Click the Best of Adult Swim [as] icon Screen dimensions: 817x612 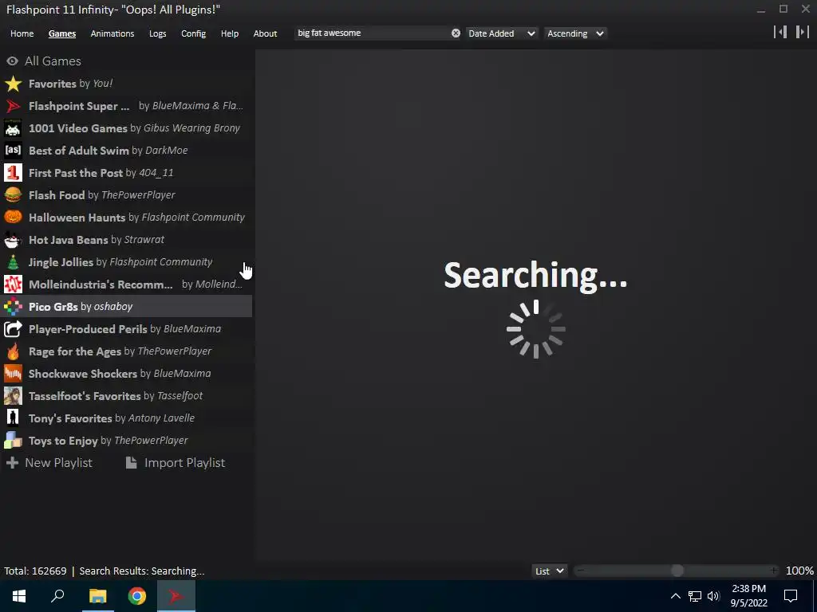[x=13, y=151]
